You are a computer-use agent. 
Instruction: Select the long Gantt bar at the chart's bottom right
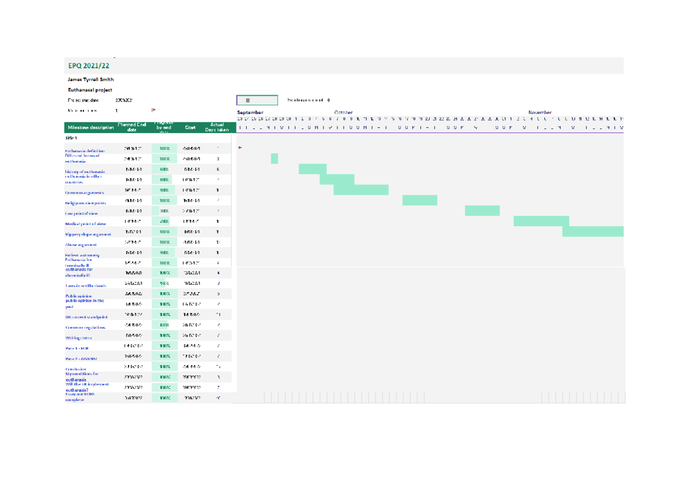point(592,231)
